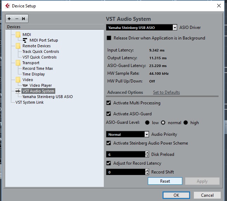Click the Cubase logo in title bar

click(x=7, y=6)
